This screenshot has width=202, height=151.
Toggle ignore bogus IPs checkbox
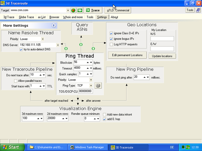[x=111, y=39]
